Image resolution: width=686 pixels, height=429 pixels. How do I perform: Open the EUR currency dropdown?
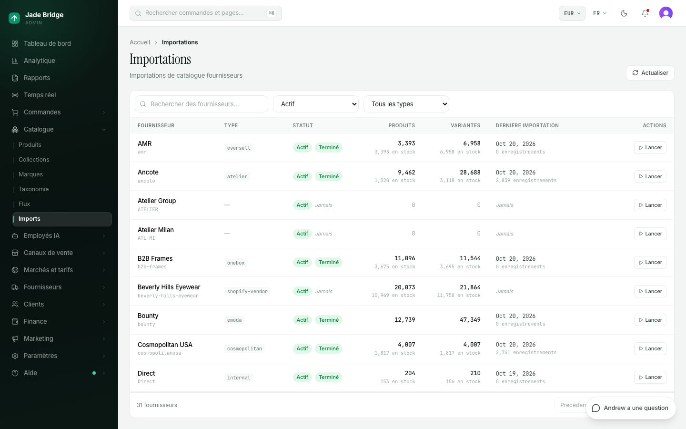[x=572, y=13]
